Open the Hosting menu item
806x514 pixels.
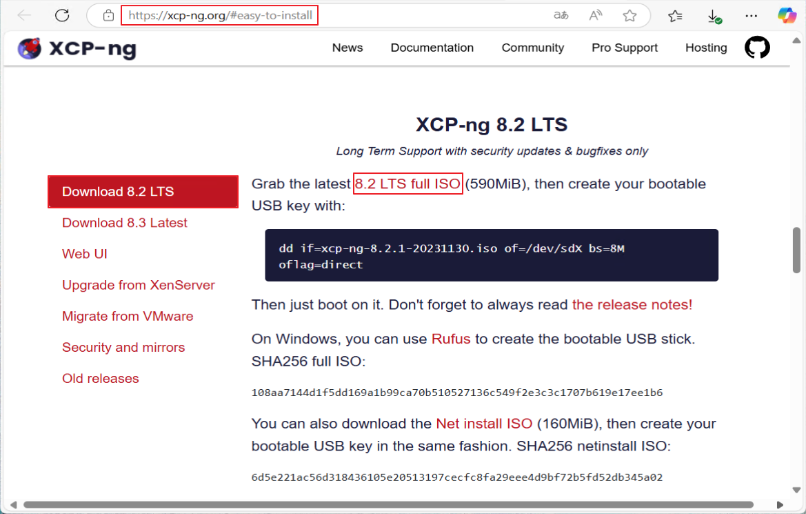[x=706, y=48]
